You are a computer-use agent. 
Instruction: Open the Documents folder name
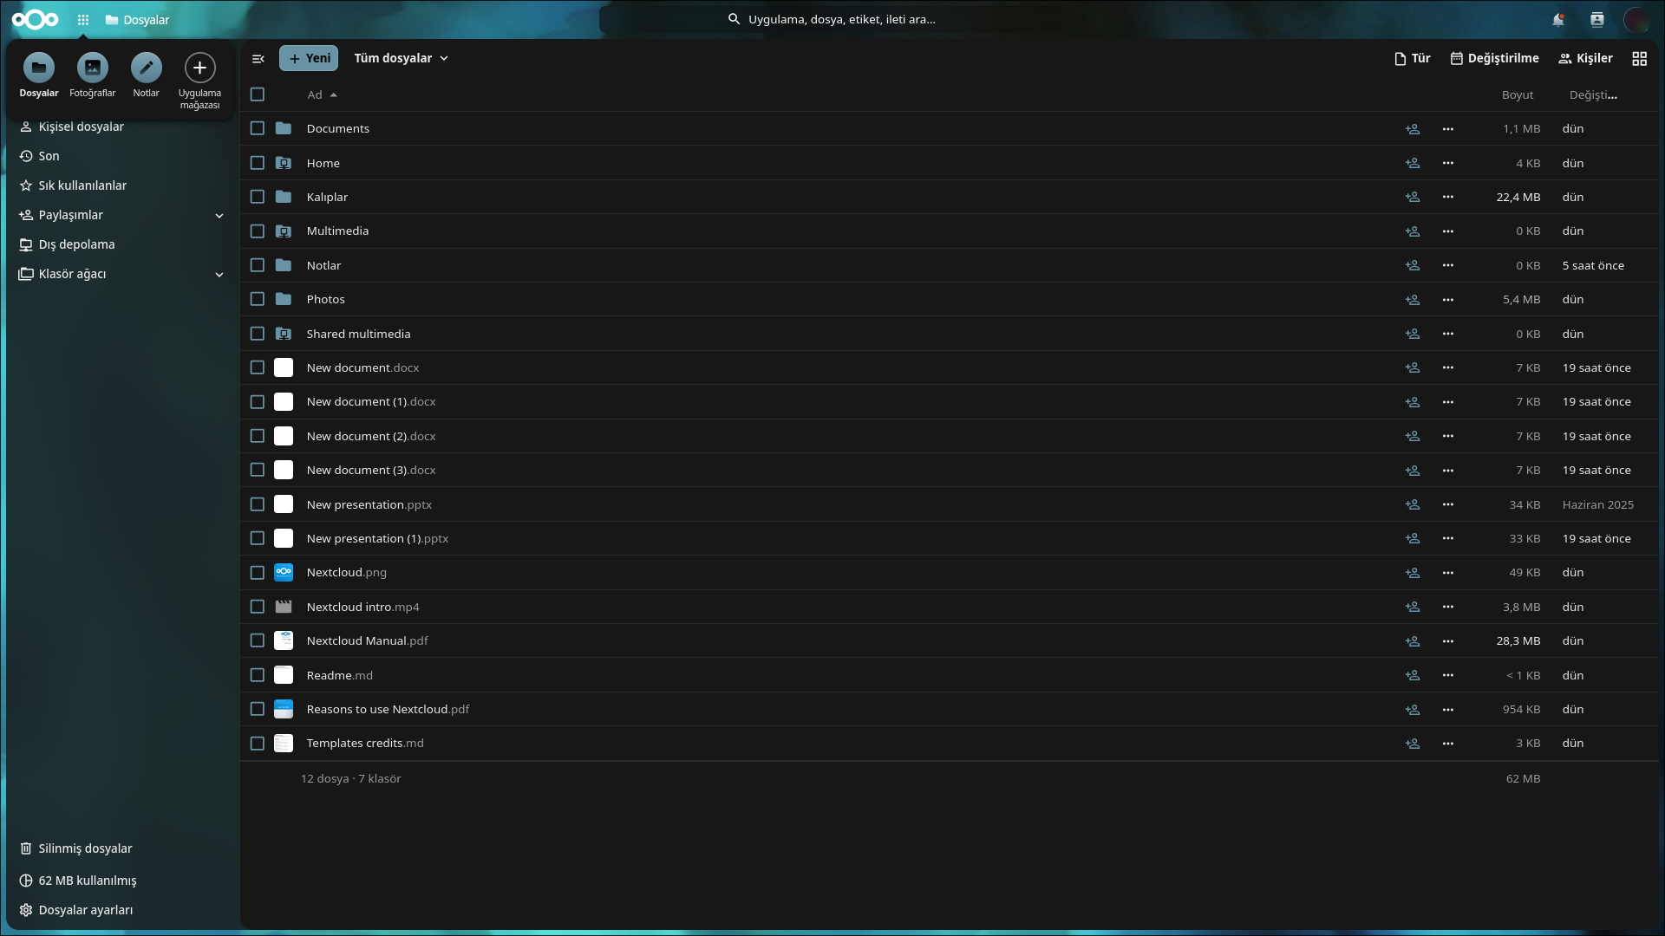coord(338,128)
